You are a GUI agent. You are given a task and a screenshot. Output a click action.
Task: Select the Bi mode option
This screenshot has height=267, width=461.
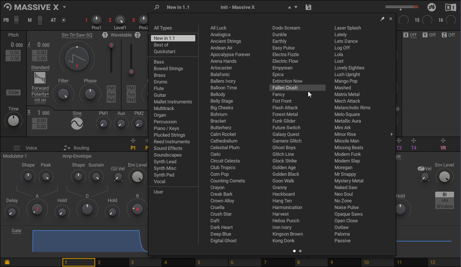(x=445, y=195)
